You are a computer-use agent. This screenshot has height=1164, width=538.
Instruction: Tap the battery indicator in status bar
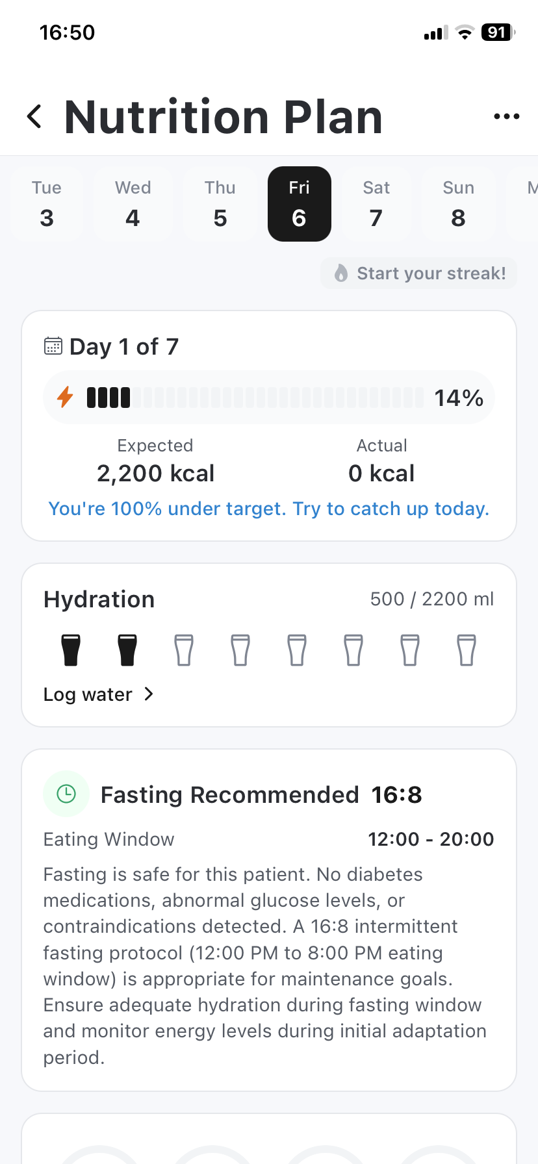(x=498, y=32)
